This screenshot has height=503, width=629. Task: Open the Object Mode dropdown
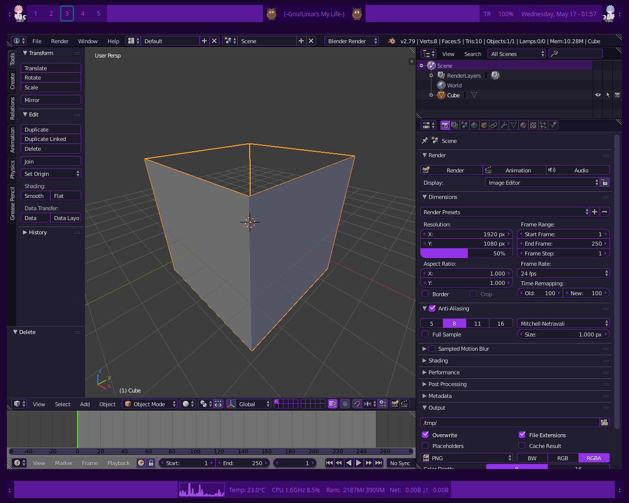(149, 404)
